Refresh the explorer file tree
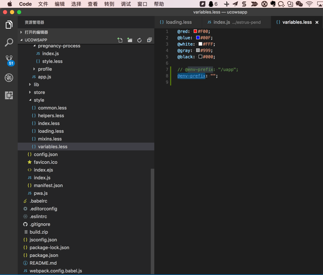 (139, 40)
